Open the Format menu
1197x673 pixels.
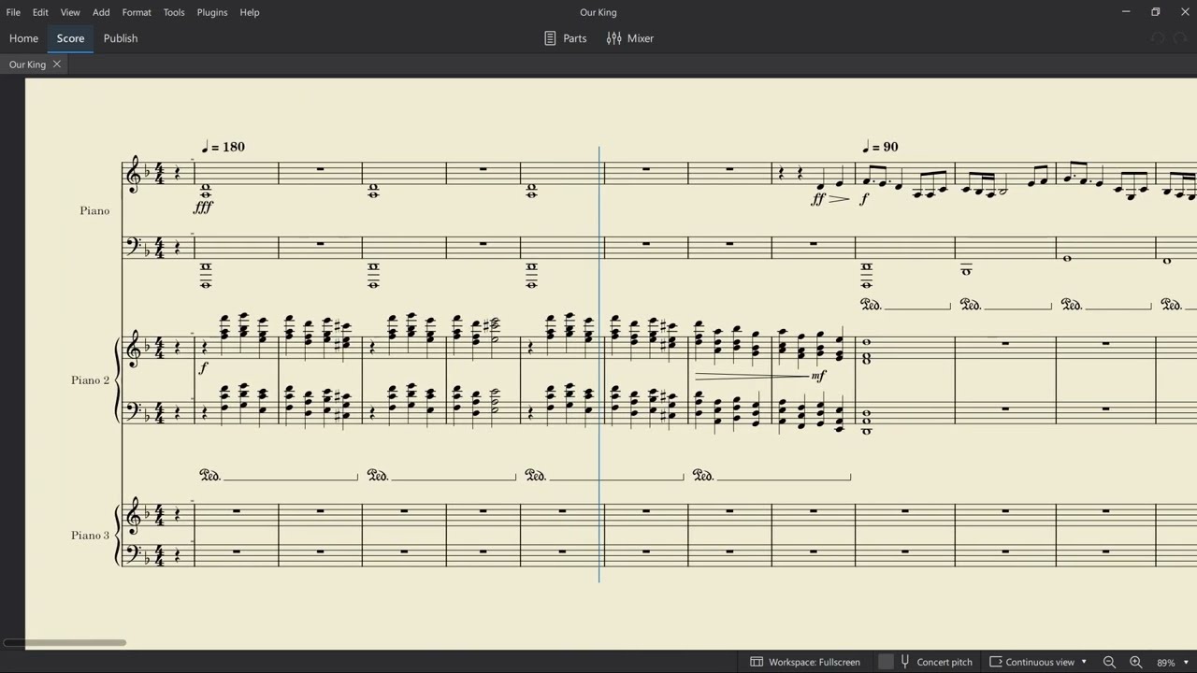coord(137,12)
